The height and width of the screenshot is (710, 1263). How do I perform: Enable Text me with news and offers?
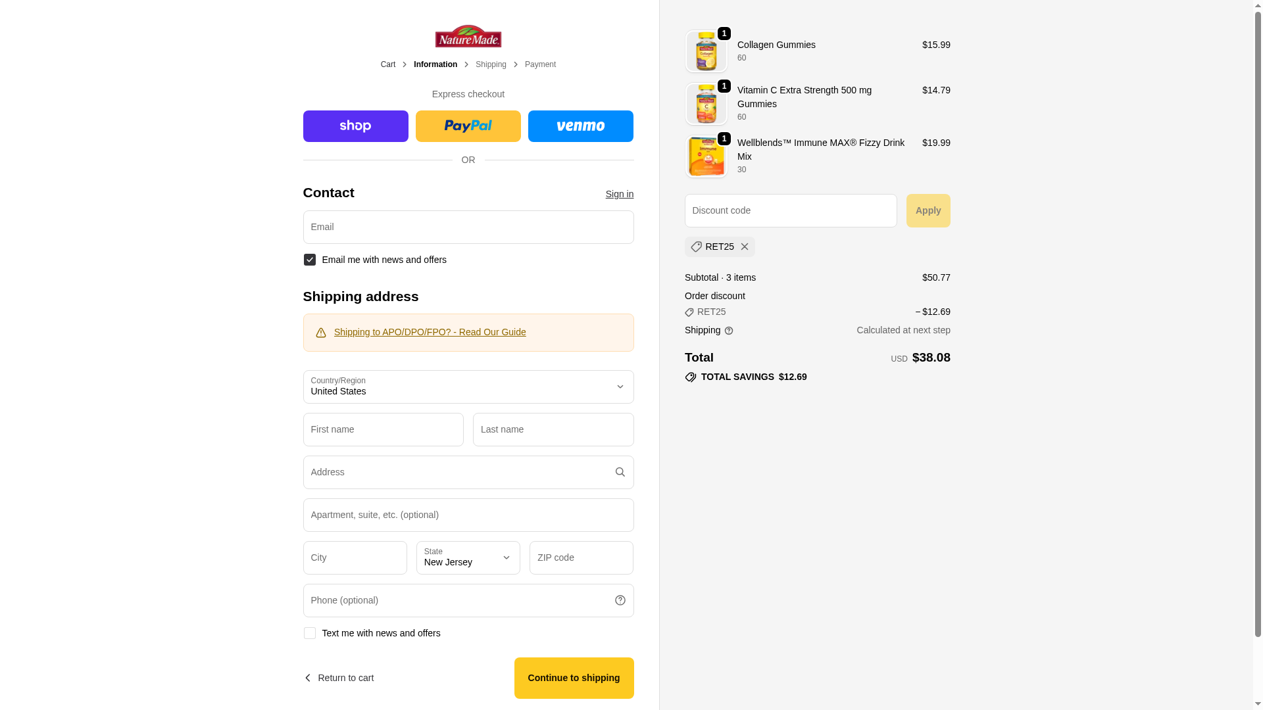(309, 633)
